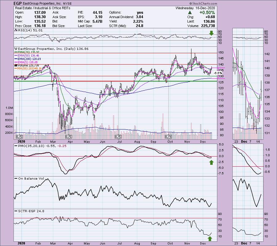Click the 0.75 dividend marker near Apr

click(69, 137)
